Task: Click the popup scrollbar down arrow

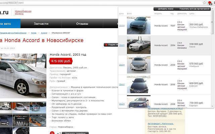Action: click(212, 106)
